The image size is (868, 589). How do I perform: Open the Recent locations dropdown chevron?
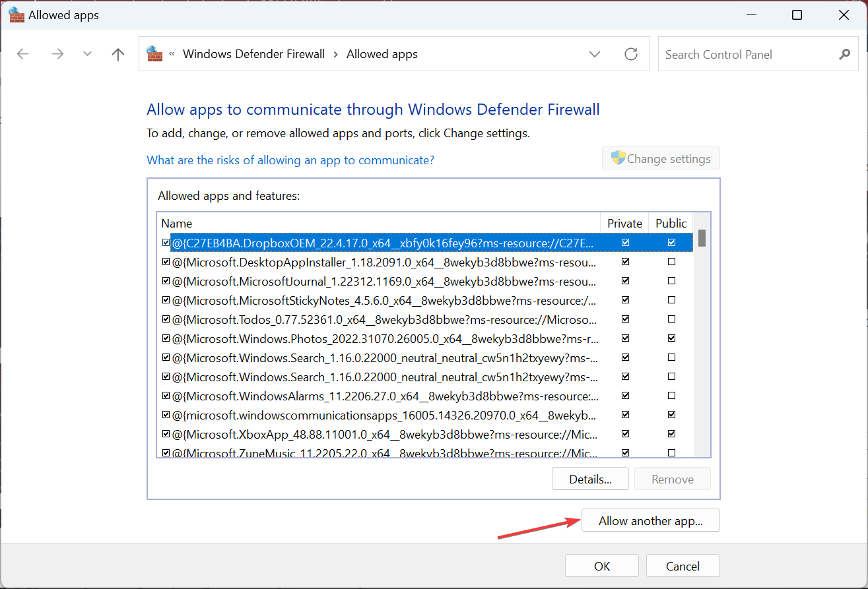tap(87, 54)
